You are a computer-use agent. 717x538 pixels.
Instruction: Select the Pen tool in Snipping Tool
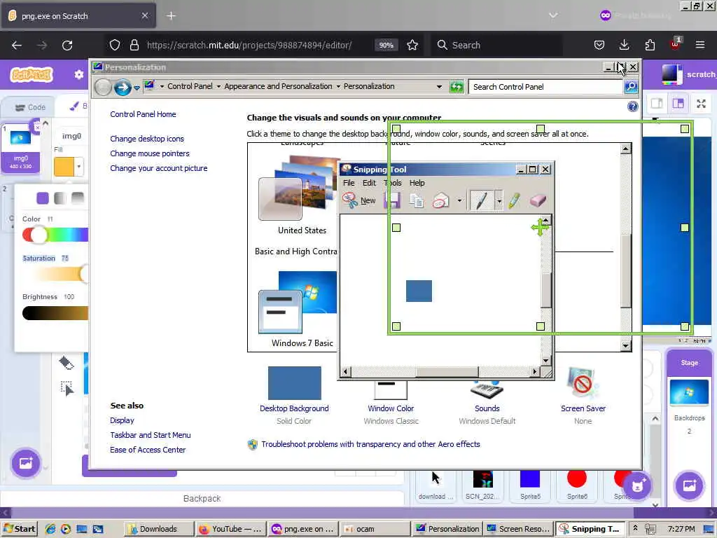480,200
